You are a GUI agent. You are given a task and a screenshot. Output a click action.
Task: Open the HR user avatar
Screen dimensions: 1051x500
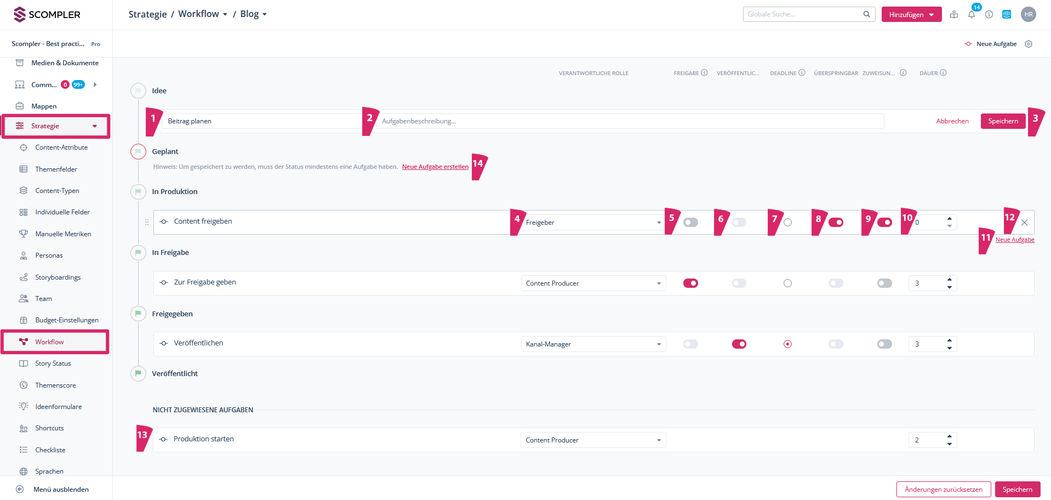coord(1028,15)
